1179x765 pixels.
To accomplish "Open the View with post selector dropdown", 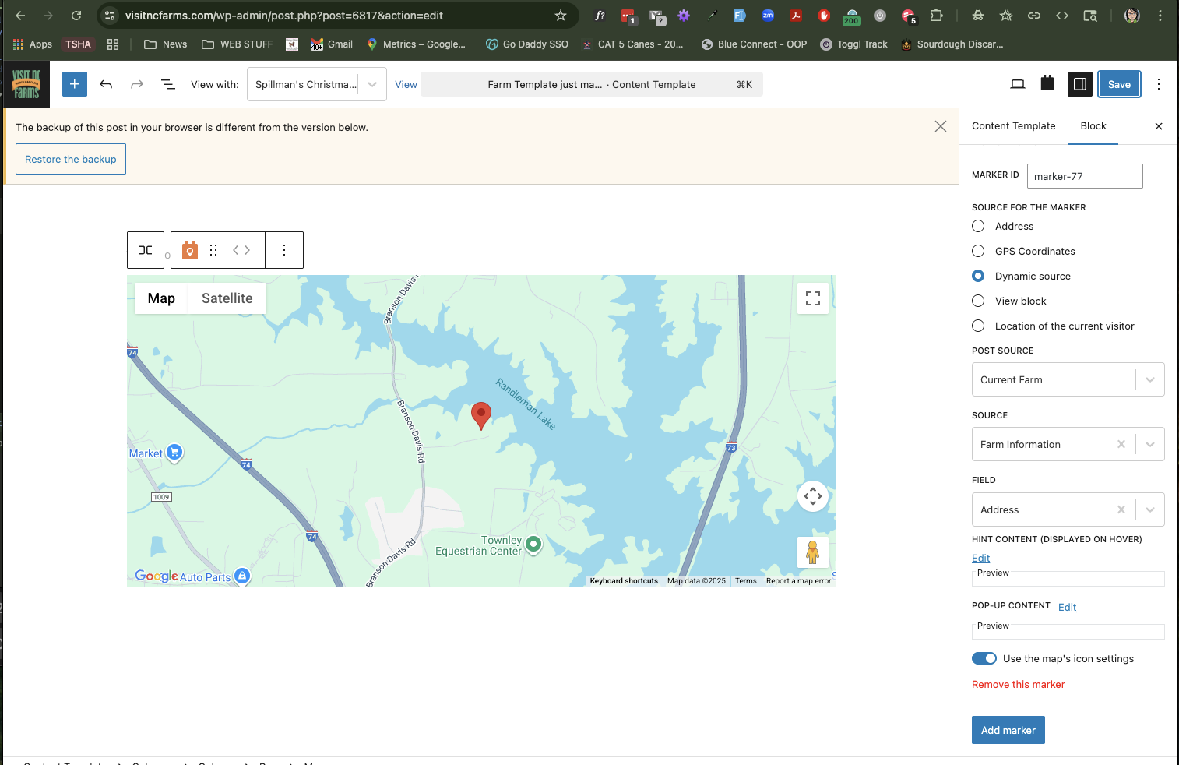I will (x=371, y=84).
